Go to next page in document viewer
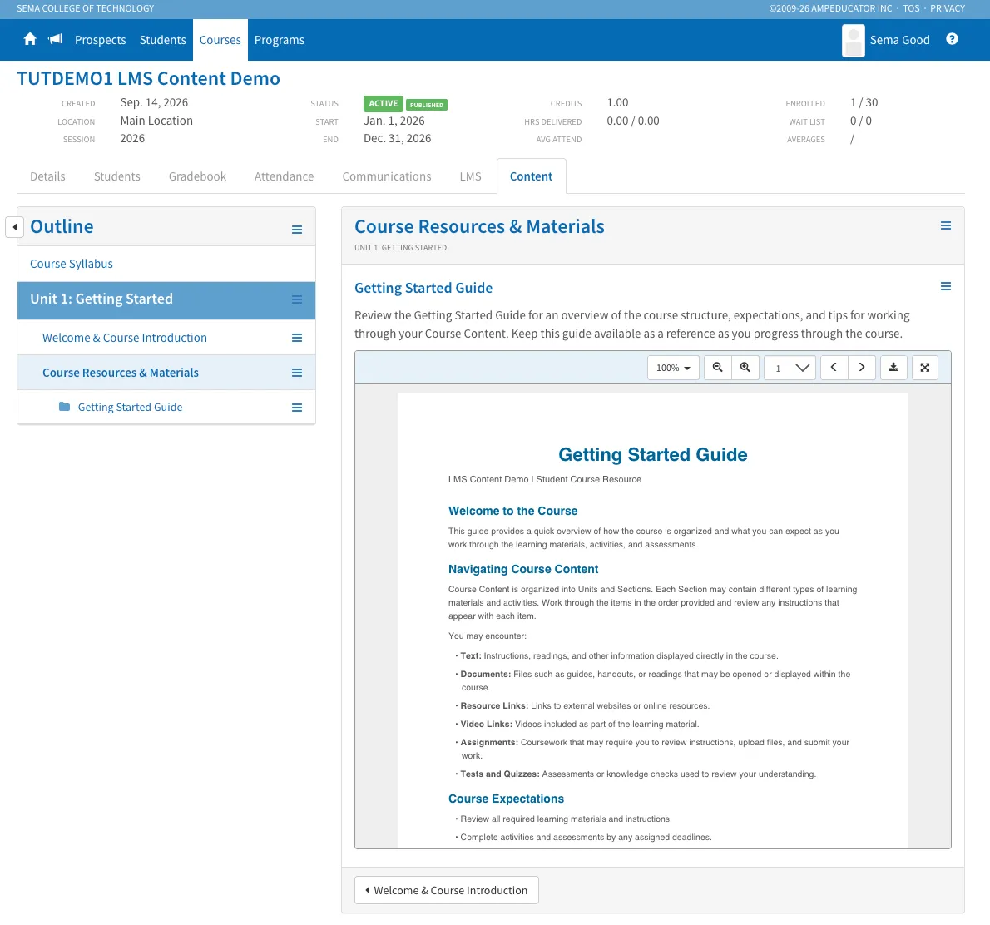Image resolution: width=990 pixels, height=925 pixels. [862, 368]
